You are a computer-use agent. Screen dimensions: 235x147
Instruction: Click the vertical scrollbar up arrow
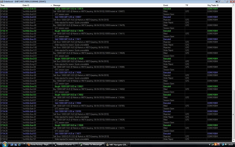click(x=233, y=5)
